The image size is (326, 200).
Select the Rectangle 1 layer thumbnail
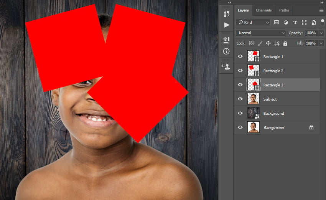tap(253, 56)
